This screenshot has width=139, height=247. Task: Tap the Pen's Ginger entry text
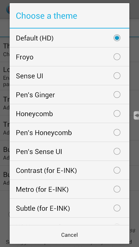(x=36, y=95)
